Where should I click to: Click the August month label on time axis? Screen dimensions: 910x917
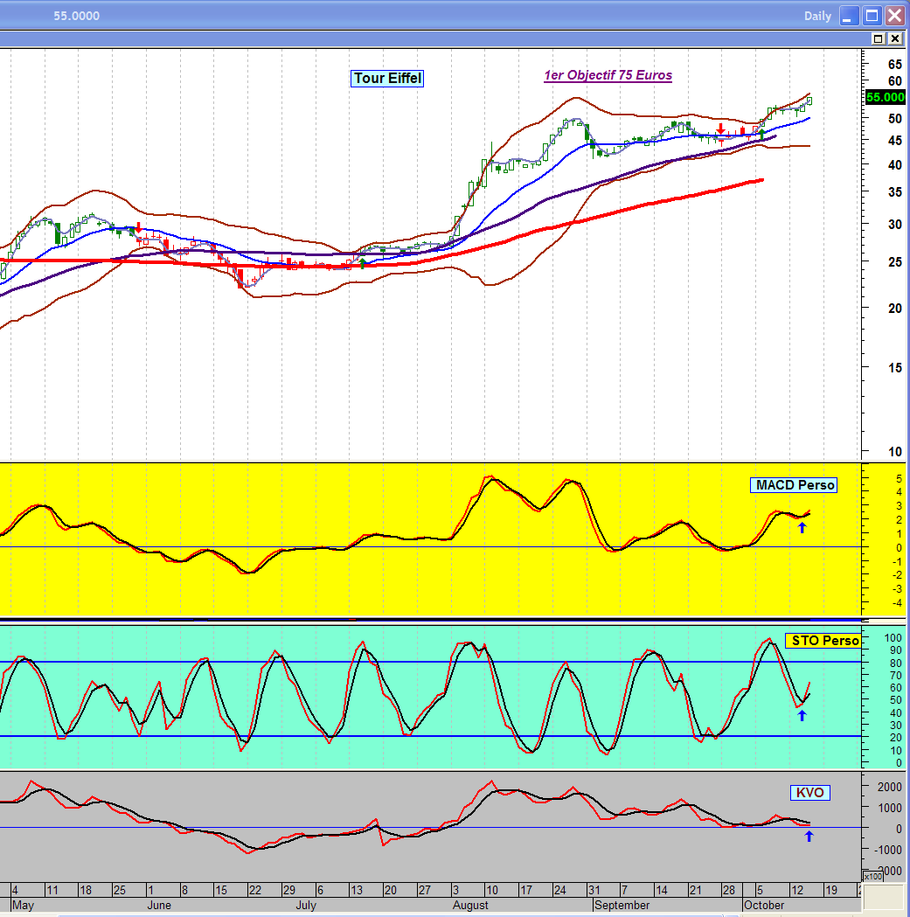pos(470,906)
